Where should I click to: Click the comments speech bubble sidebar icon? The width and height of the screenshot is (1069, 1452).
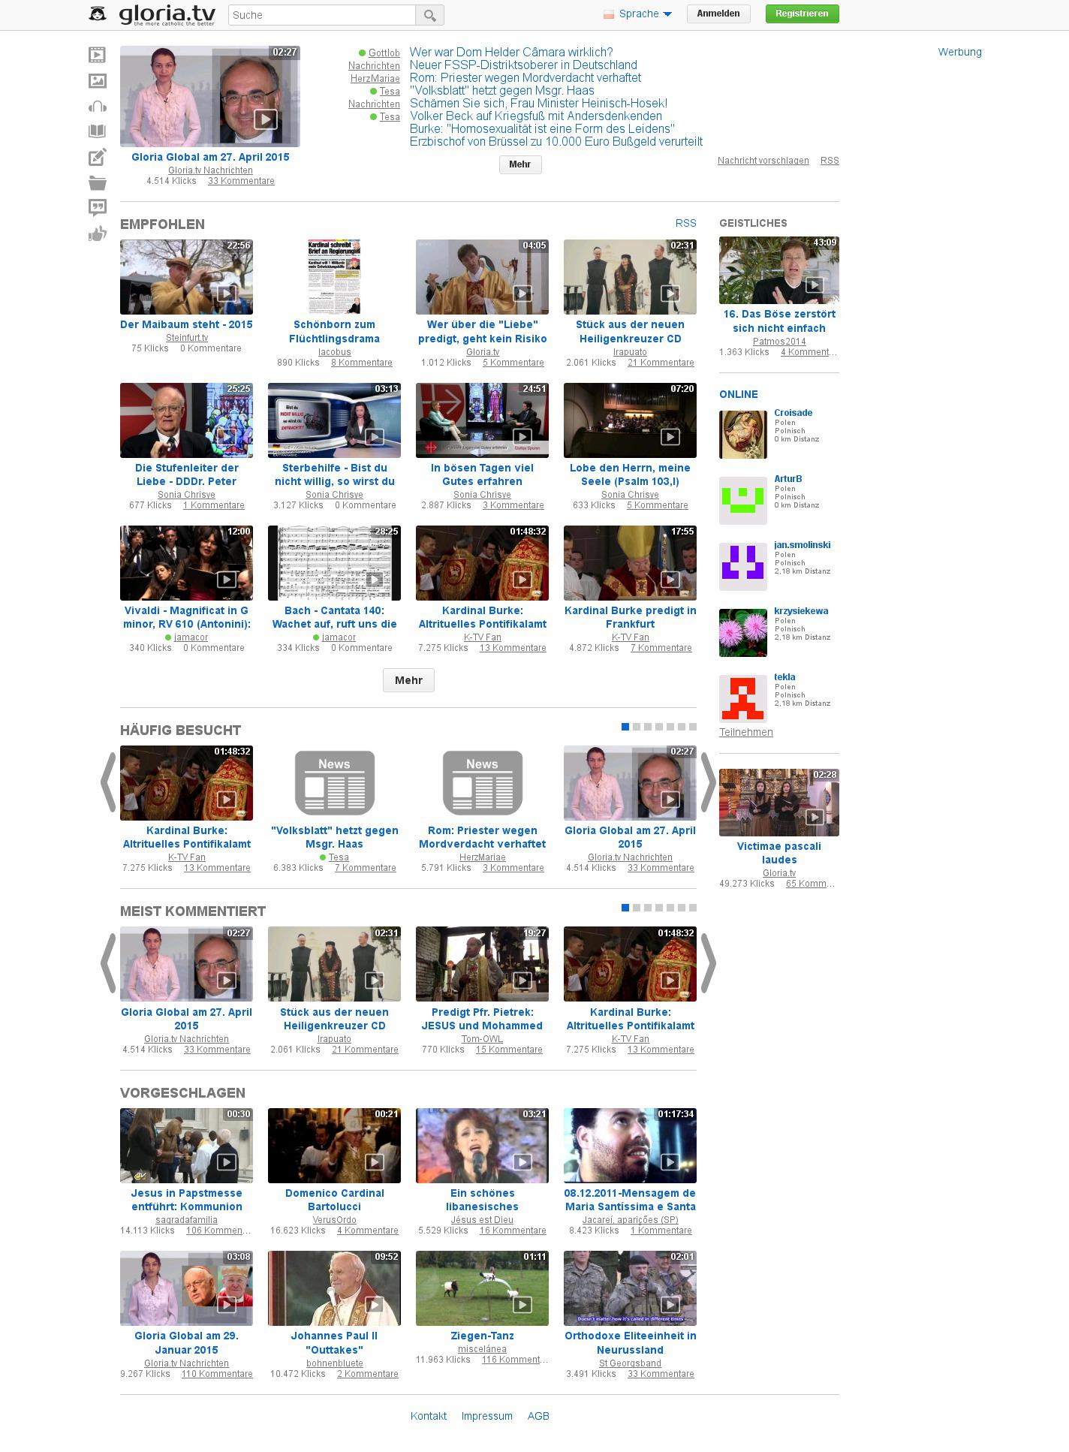click(x=97, y=208)
